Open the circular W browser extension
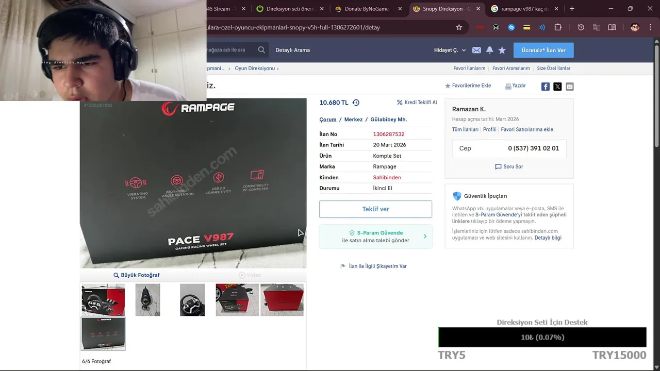Viewport: 660px width, 371px height. (x=496, y=27)
